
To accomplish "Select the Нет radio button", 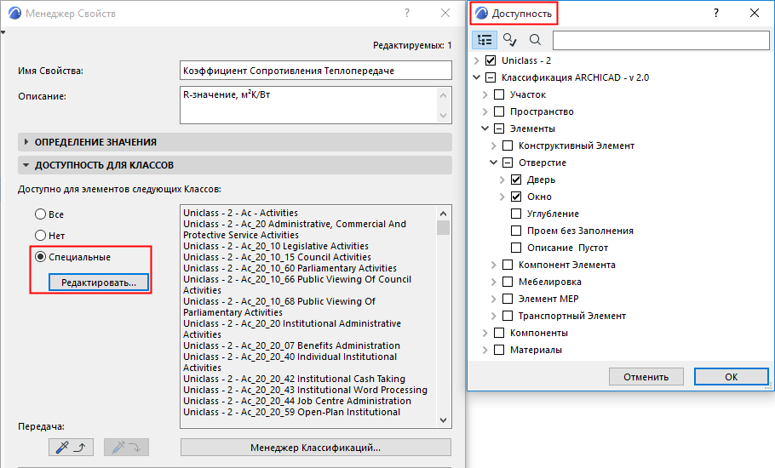I will pos(41,236).
